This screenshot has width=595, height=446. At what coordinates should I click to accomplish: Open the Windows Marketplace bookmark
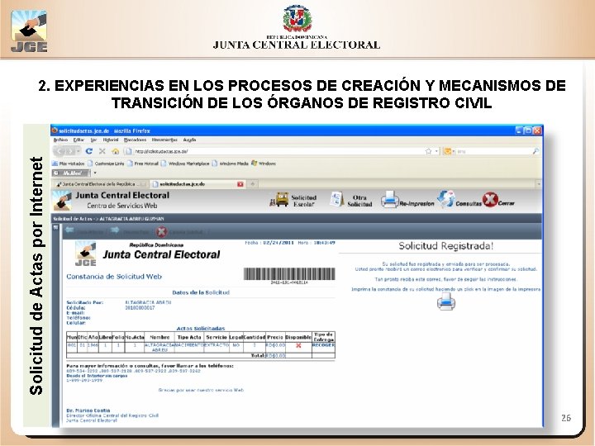185,164
